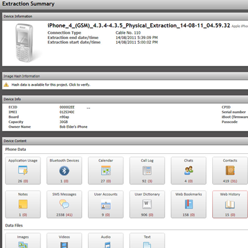Screen dimensions: 248x248
Task: Open the Contacts address book icon
Action: [x=230, y=171]
